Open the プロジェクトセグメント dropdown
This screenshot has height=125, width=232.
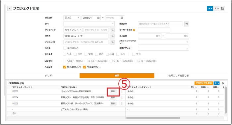[163, 42]
